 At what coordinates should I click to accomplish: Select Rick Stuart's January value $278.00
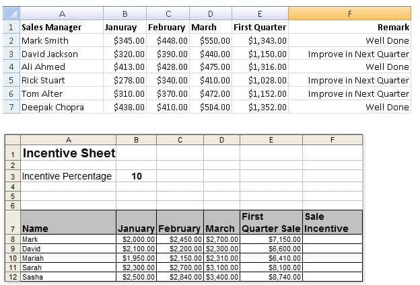point(125,80)
